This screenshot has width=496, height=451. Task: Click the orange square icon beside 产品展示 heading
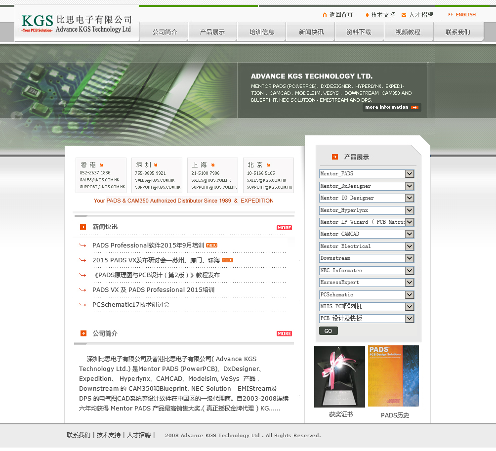[x=334, y=157]
